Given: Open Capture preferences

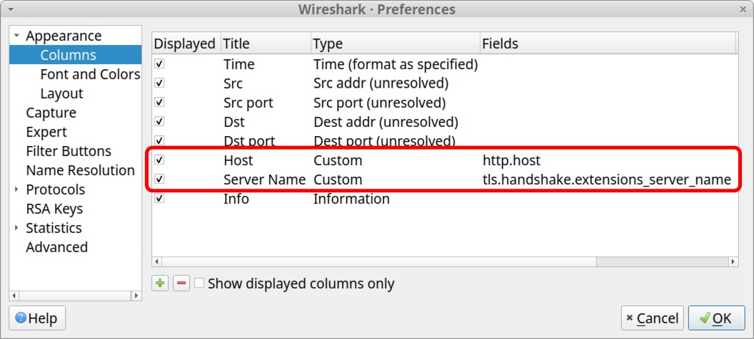Looking at the screenshot, I should 51,113.
